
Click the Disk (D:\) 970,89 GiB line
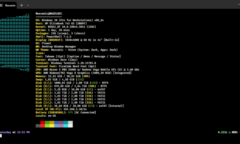click(x=71, y=86)
